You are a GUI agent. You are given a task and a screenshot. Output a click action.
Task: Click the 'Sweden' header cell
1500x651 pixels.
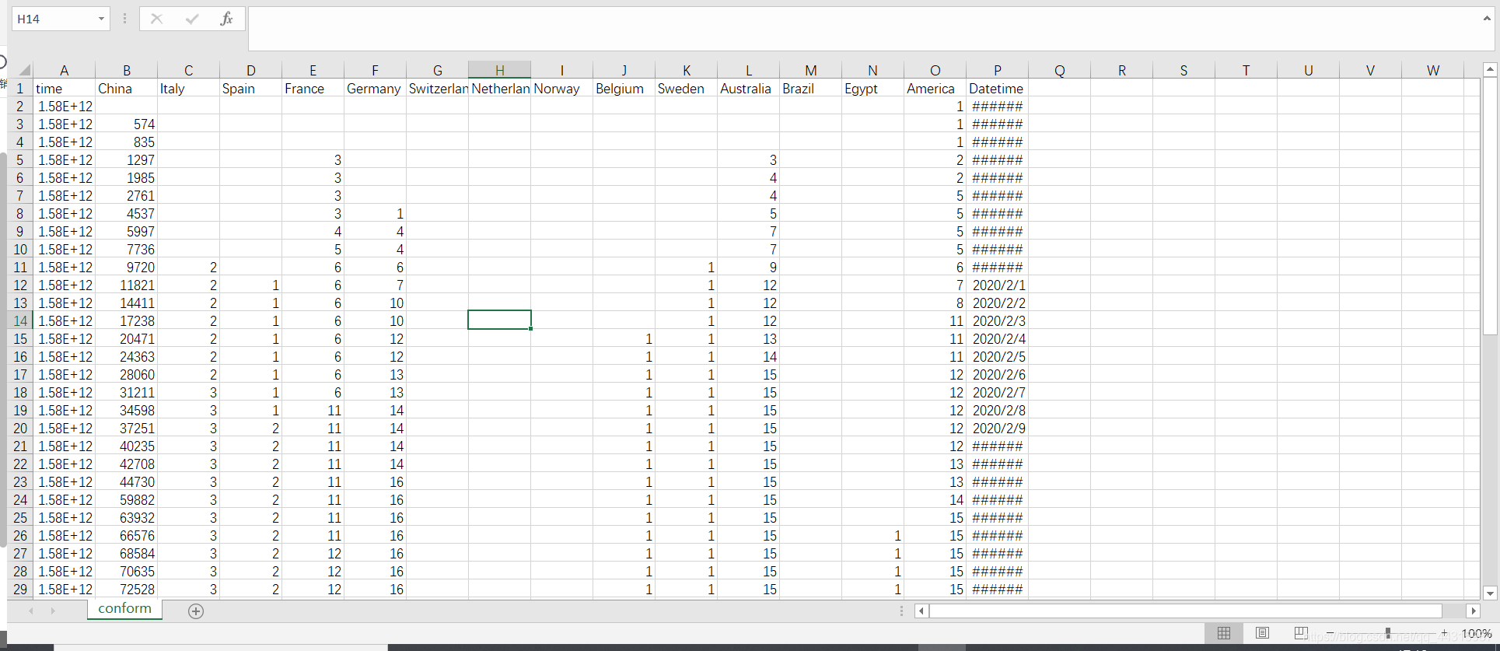[x=686, y=88]
